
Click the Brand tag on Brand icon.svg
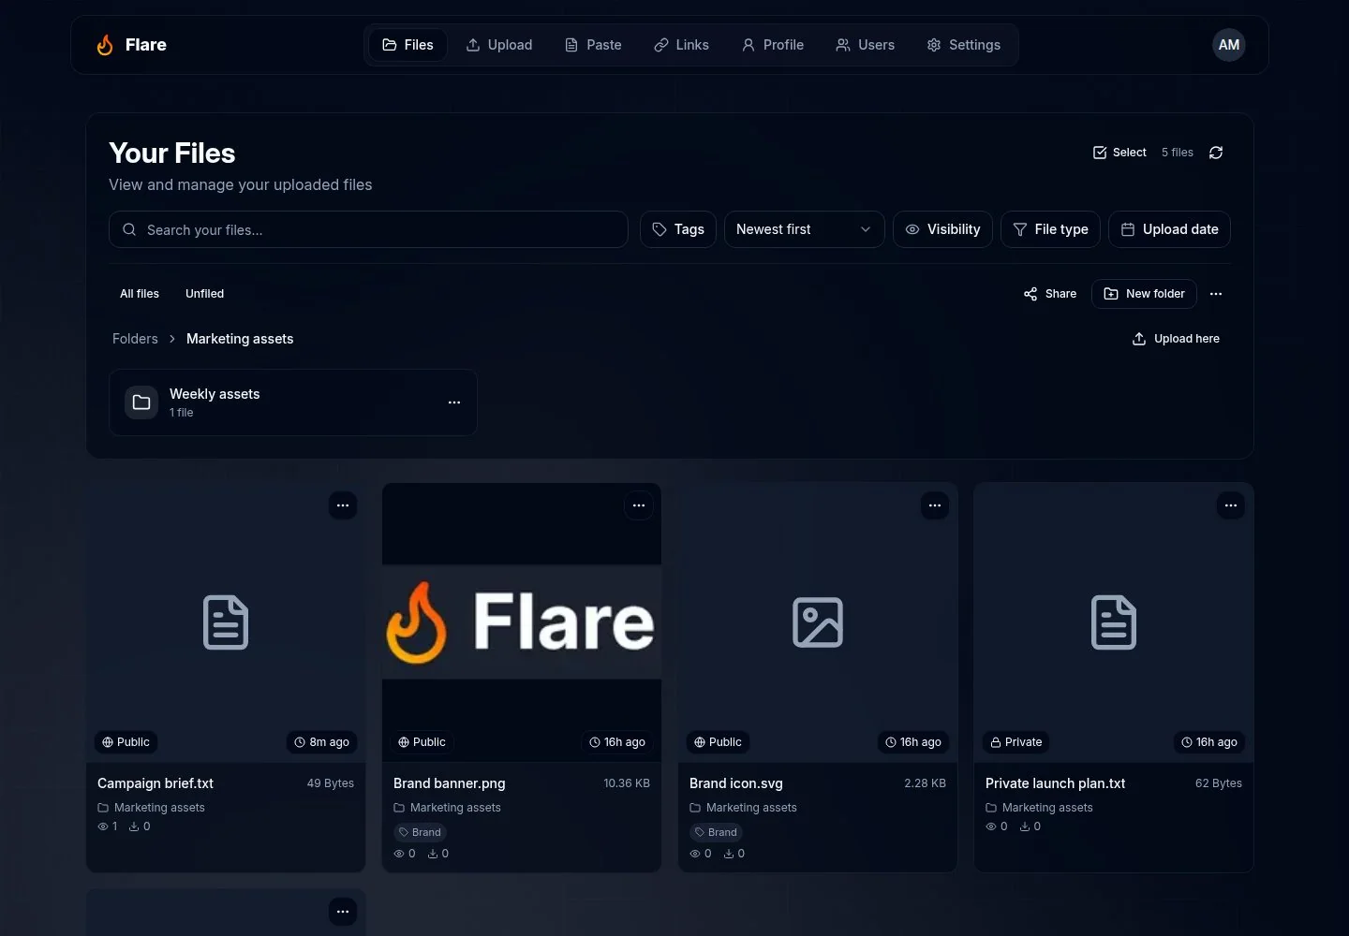click(716, 832)
